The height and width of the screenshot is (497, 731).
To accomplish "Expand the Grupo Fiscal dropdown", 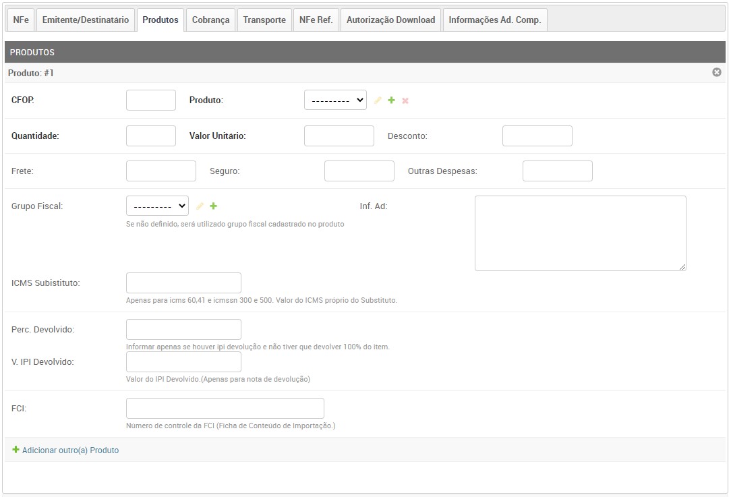I will [157, 206].
